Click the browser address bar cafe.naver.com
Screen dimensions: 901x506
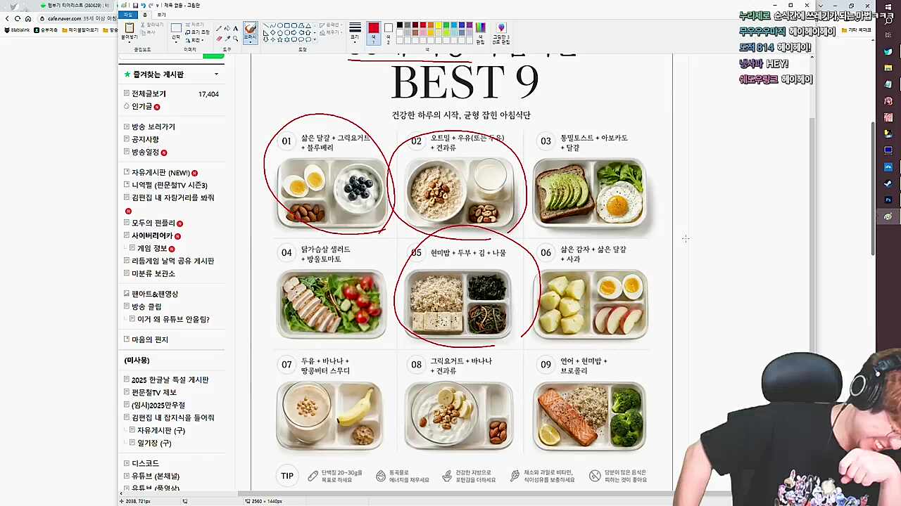[77, 18]
